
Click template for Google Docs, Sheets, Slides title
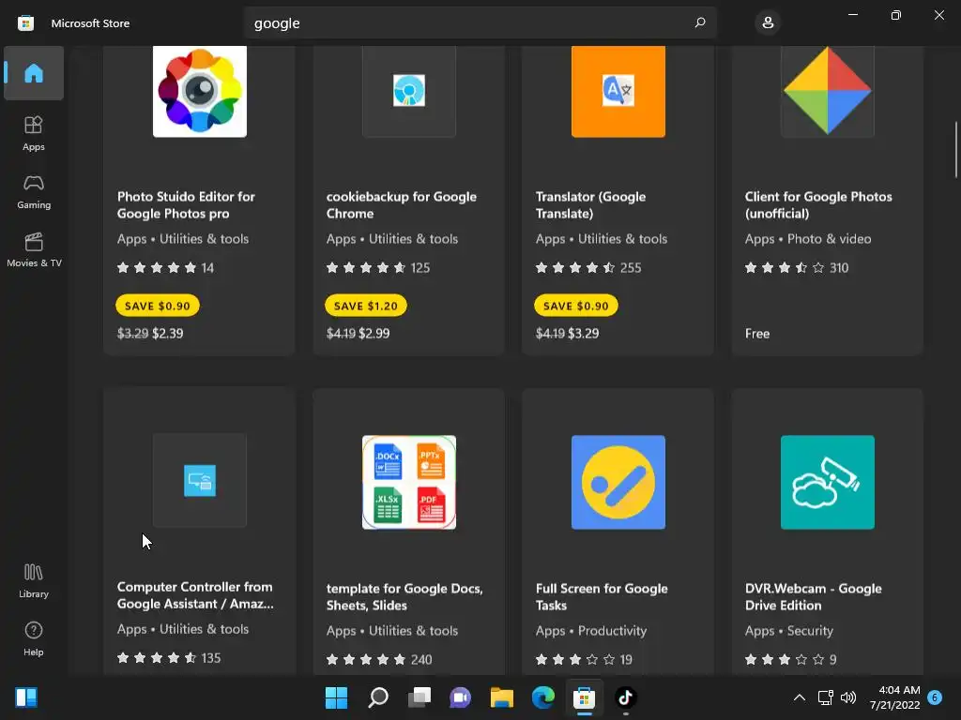click(x=404, y=597)
